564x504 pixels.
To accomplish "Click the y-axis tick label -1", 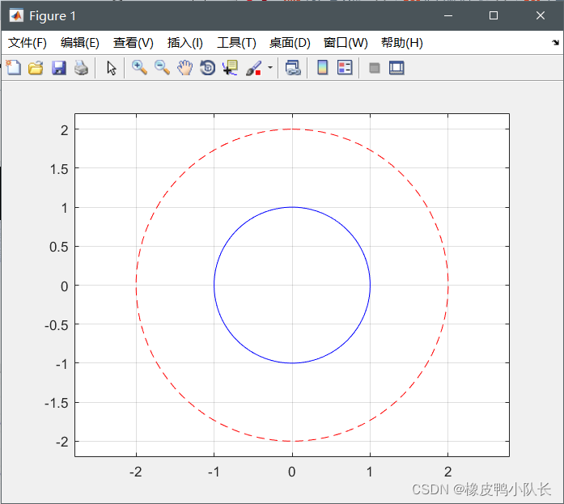I will click(x=61, y=365).
